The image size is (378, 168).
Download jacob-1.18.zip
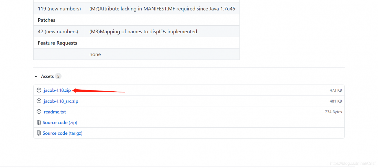(x=57, y=90)
